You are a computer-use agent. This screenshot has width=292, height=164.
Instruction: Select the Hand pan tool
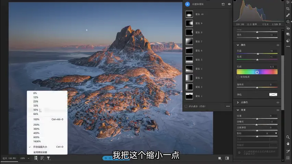[x=288, y=143]
